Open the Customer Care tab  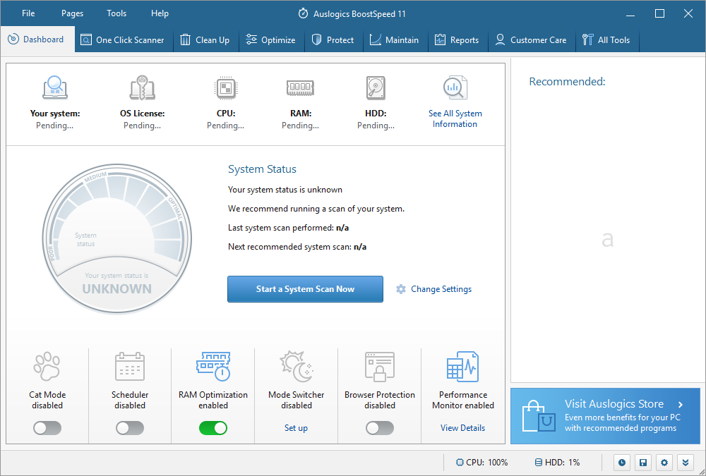532,40
